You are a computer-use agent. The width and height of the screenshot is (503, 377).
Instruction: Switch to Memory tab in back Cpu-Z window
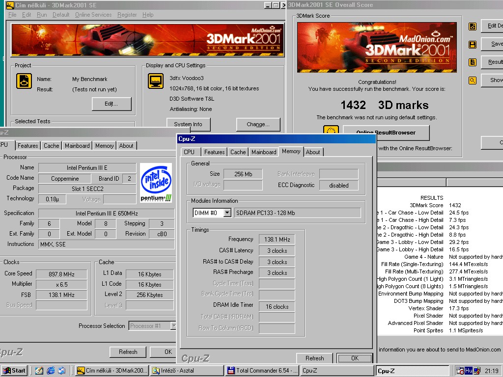tap(105, 145)
